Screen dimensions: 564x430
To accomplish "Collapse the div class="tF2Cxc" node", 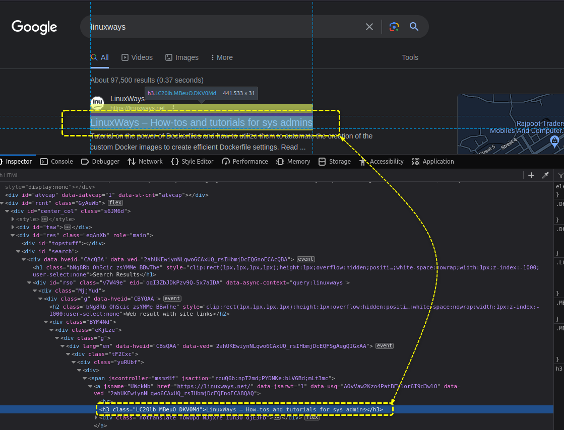I will point(68,354).
